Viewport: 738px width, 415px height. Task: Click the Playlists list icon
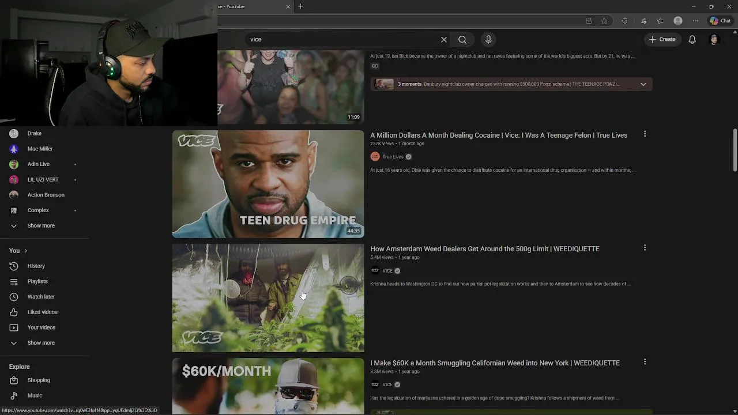(14, 281)
